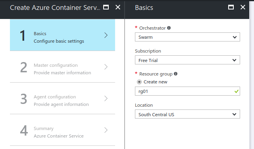Go to step 1 Basics
Image resolution: width=254 pixels, height=149 pixels.
tap(63, 35)
